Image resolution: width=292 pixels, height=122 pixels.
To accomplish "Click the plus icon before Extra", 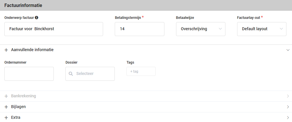I will coord(6,118).
